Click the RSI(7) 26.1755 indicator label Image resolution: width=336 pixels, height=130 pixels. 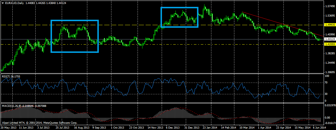[11, 76]
